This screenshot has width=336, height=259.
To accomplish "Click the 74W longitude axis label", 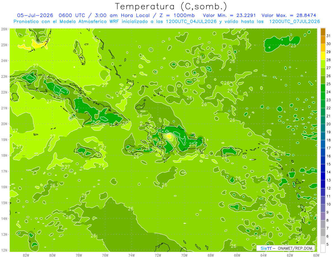I will tap(132, 255).
